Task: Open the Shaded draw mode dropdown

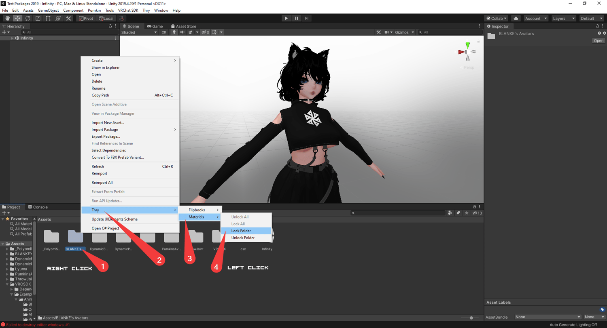Action: click(x=139, y=32)
